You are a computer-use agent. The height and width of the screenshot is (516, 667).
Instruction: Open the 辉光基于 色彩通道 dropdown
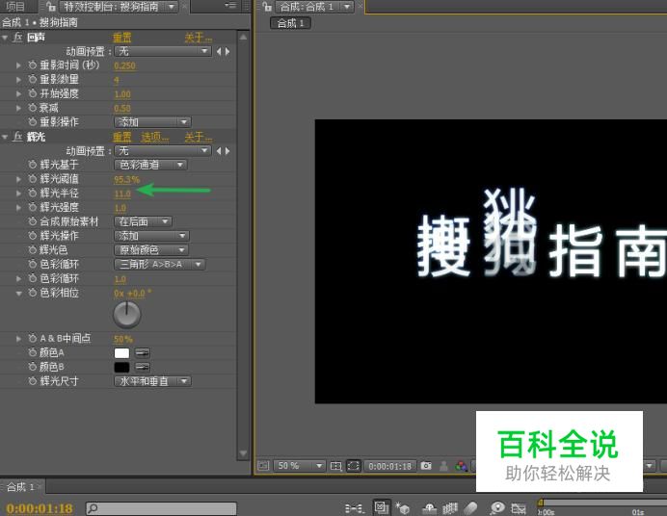150,165
